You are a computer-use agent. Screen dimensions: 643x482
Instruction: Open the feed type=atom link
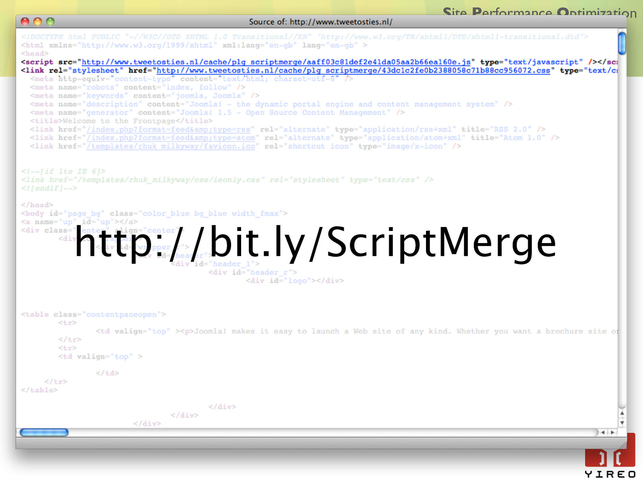171,138
